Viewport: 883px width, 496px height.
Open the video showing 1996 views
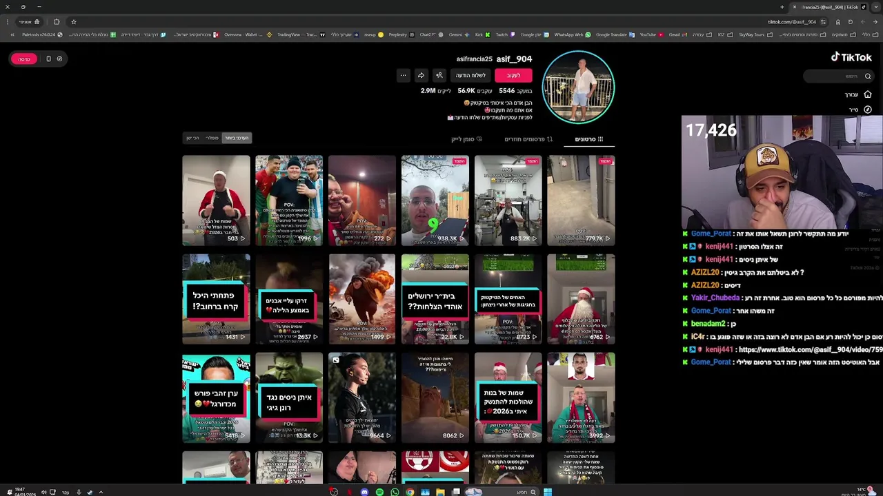point(289,200)
